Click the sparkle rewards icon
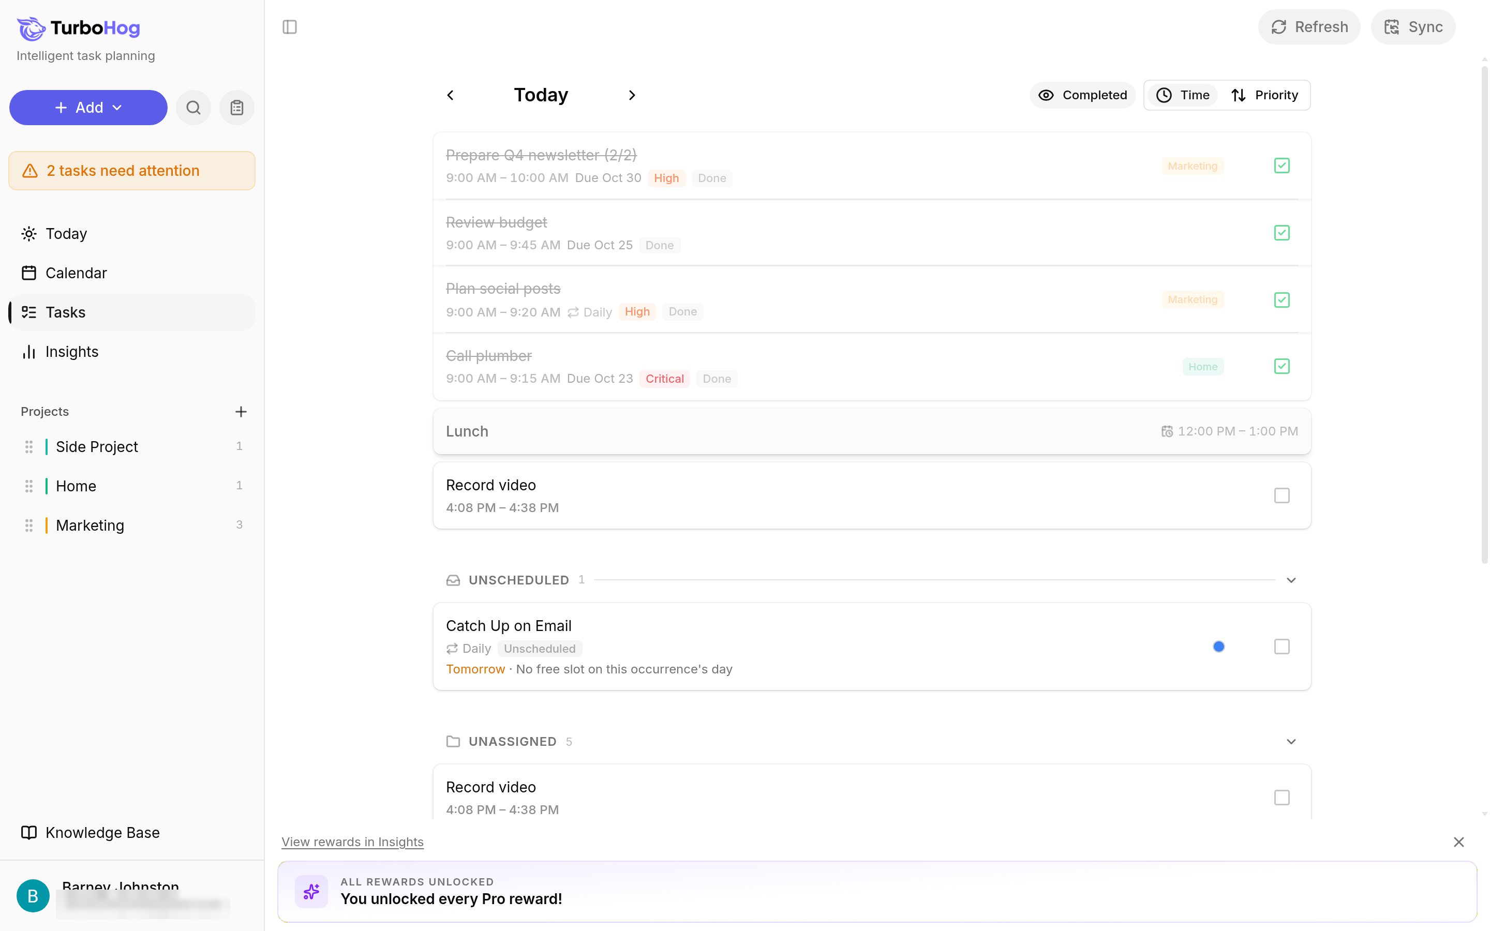Viewport: 1490px width, 931px height. pyautogui.click(x=311, y=891)
